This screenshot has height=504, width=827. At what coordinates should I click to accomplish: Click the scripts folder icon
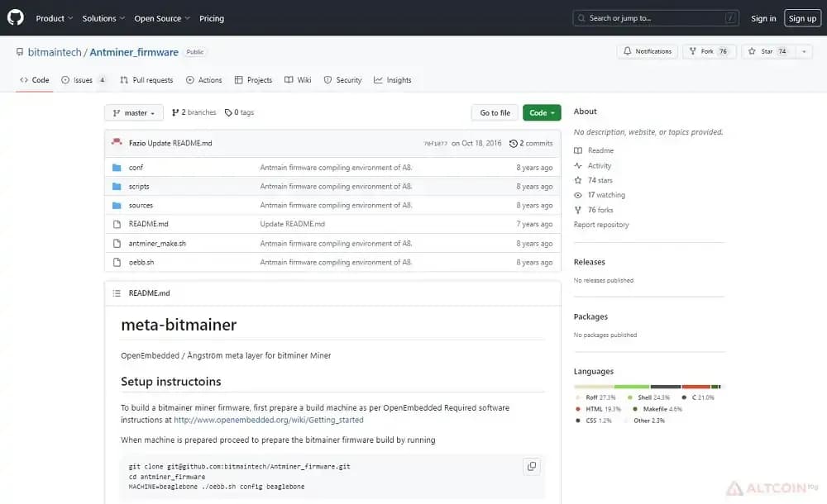[117, 187]
